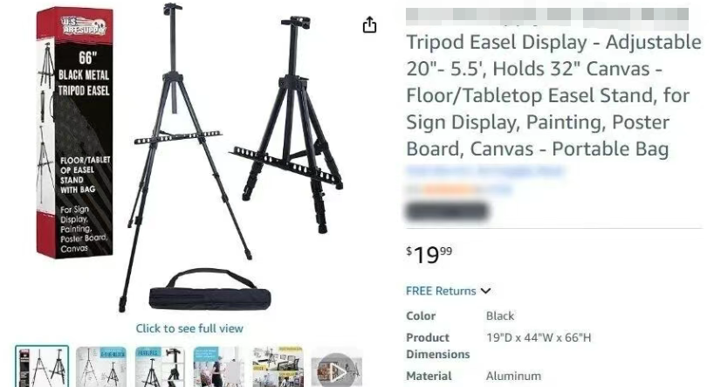Click the Tripod Easel Display product title
Image resolution: width=714 pixels, height=387 pixels.
pyautogui.click(x=553, y=95)
